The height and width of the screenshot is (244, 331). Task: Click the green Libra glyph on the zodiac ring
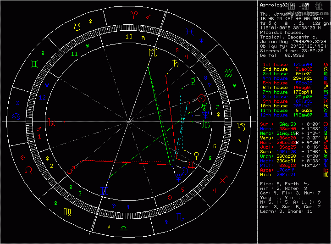123,228
